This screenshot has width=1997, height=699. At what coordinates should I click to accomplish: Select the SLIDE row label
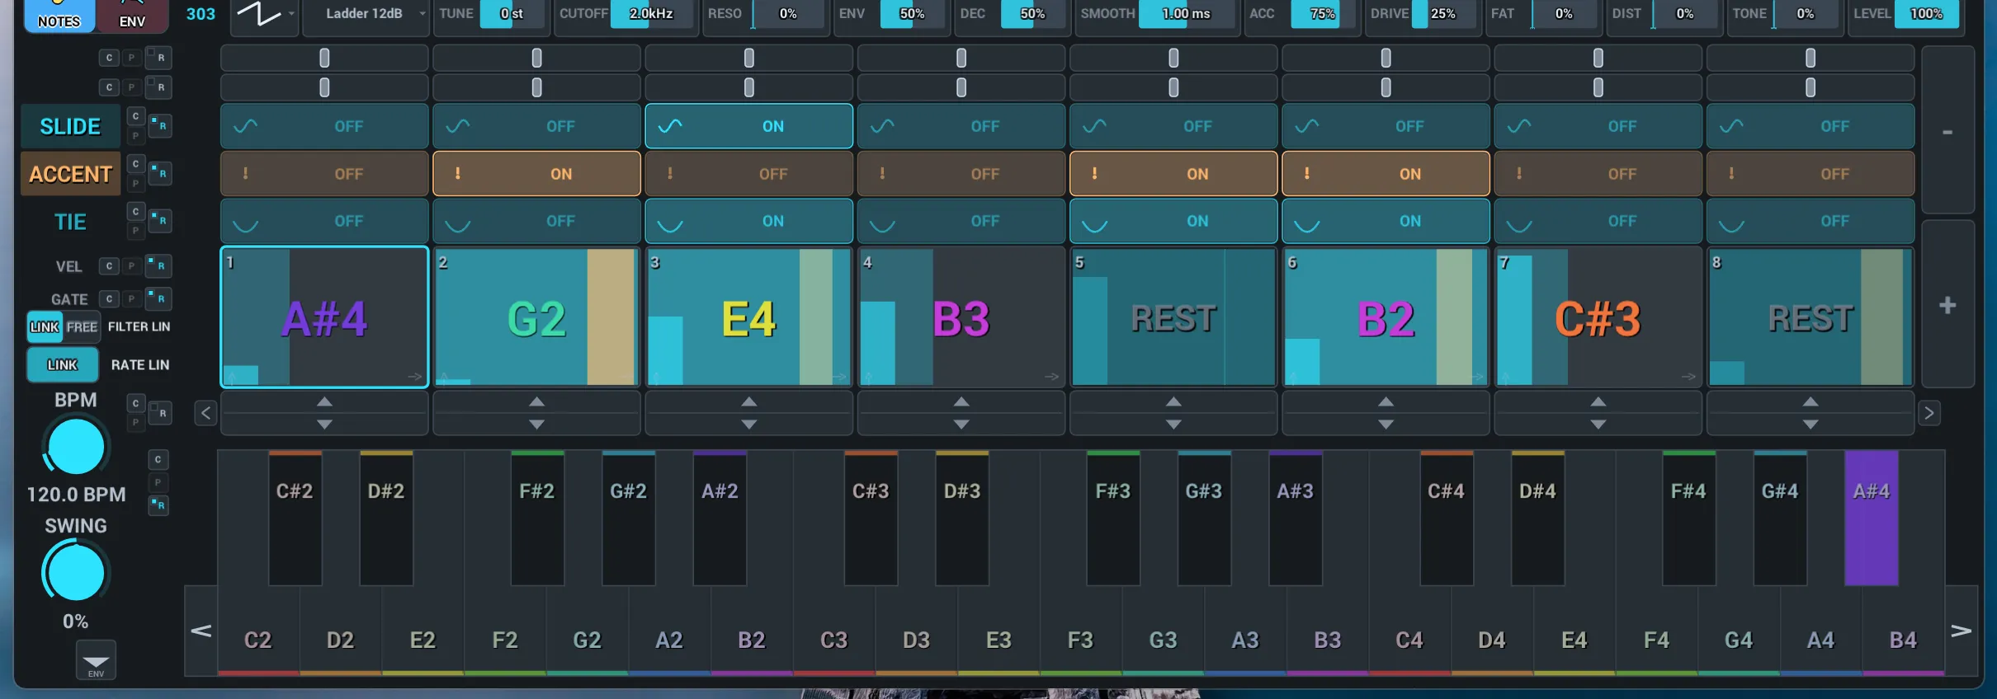(70, 126)
